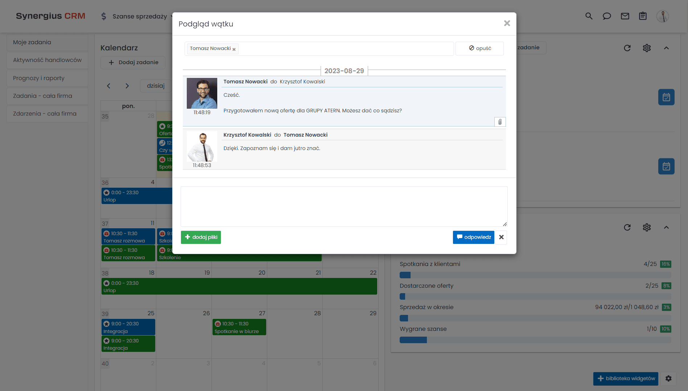Open the clipboard icon in the top bar

point(643,16)
